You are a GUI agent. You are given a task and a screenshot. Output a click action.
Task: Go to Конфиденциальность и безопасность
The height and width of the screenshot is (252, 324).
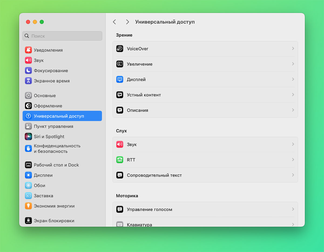[57, 148]
